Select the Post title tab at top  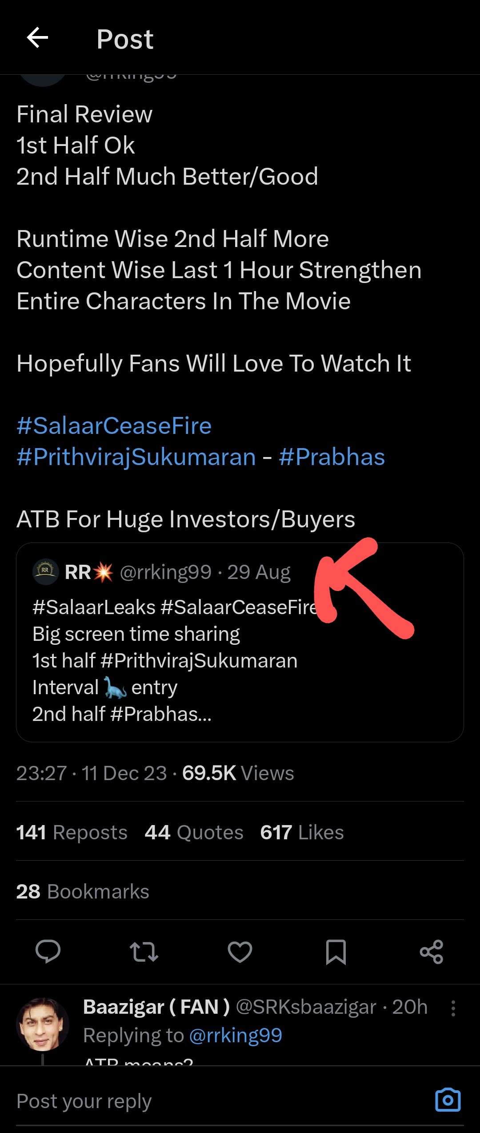click(x=125, y=39)
